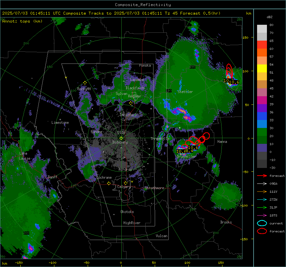This screenshot has width=286, height=267.
Task: Click the magenta swatch between 42 and 39
Action: (262, 100)
